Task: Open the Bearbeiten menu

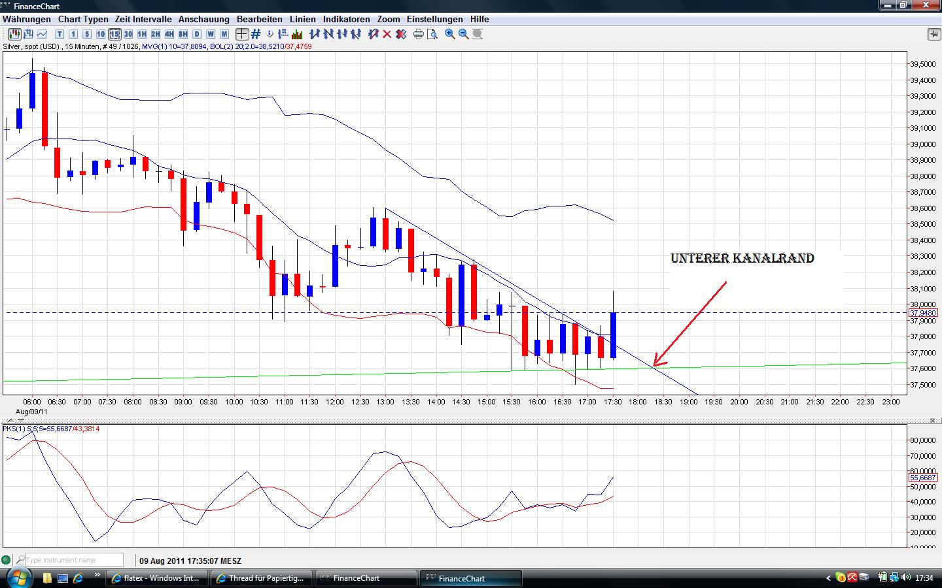Action: click(260, 20)
